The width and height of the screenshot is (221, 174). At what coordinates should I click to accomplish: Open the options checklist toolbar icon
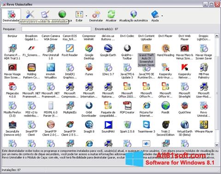tap(45, 14)
